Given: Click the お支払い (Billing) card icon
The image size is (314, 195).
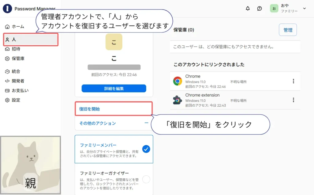Looking at the screenshot, I should (7, 90).
